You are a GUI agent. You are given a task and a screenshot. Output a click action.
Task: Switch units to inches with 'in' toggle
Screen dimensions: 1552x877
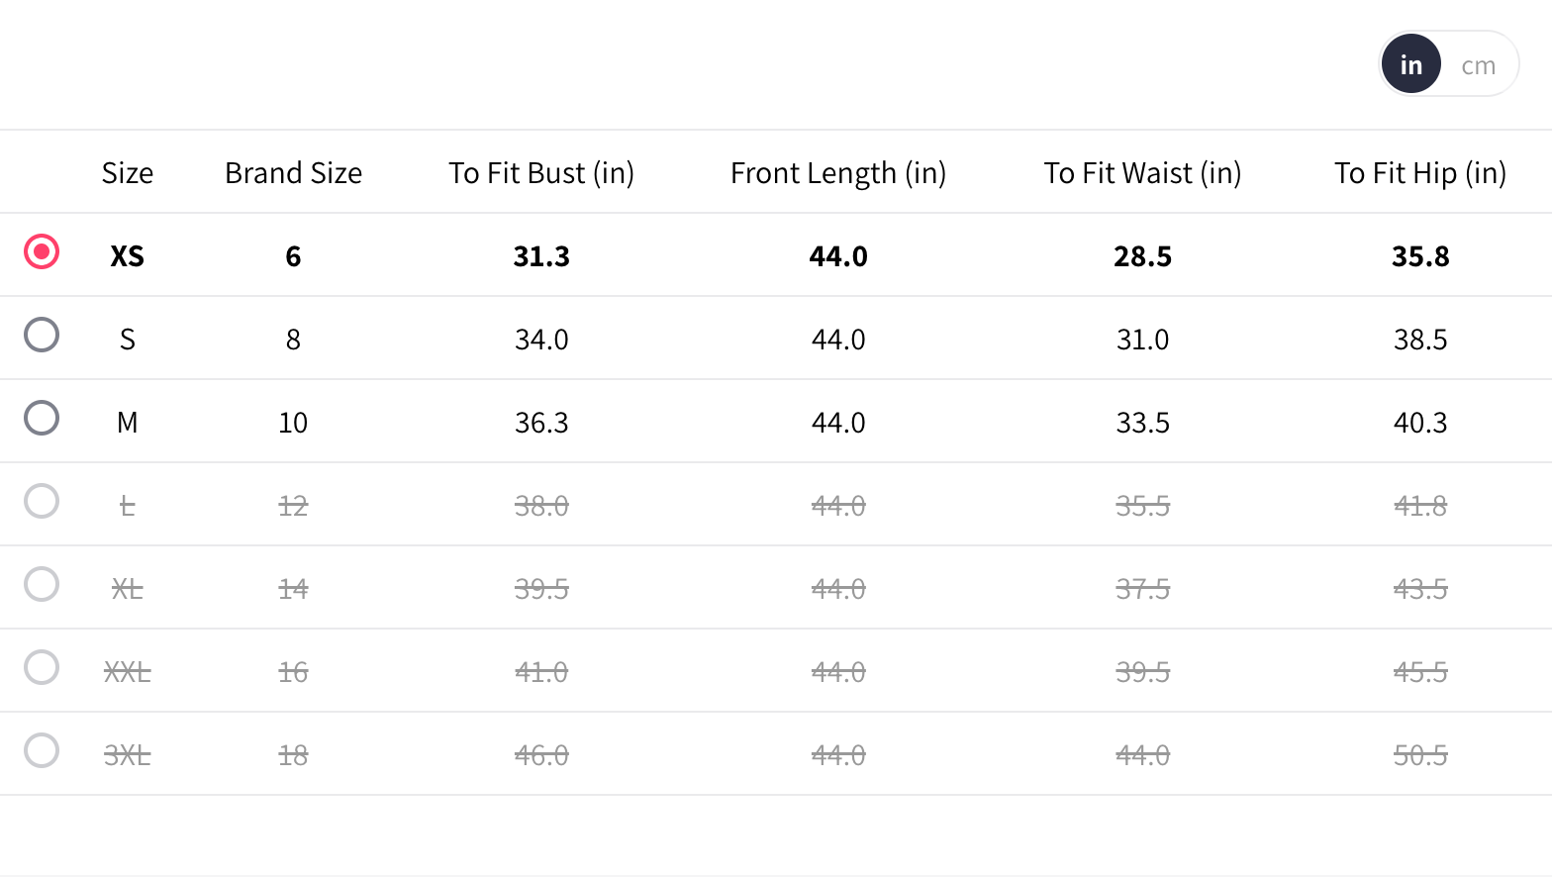click(1410, 65)
